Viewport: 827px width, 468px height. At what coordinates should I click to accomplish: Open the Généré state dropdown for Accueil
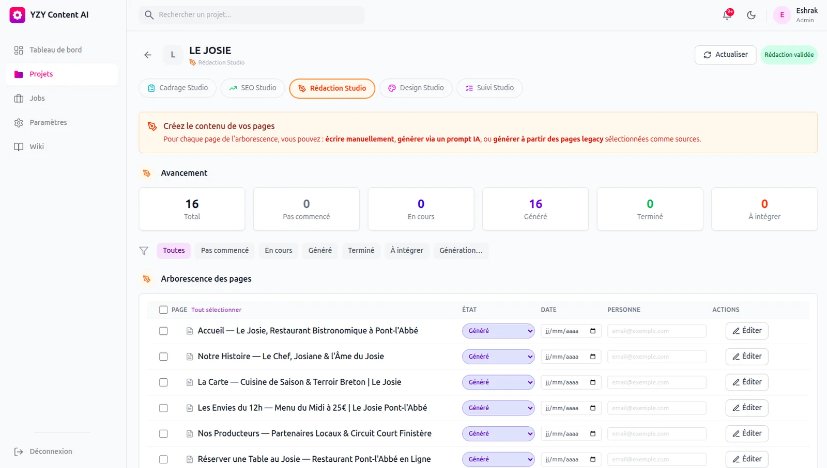(498, 331)
